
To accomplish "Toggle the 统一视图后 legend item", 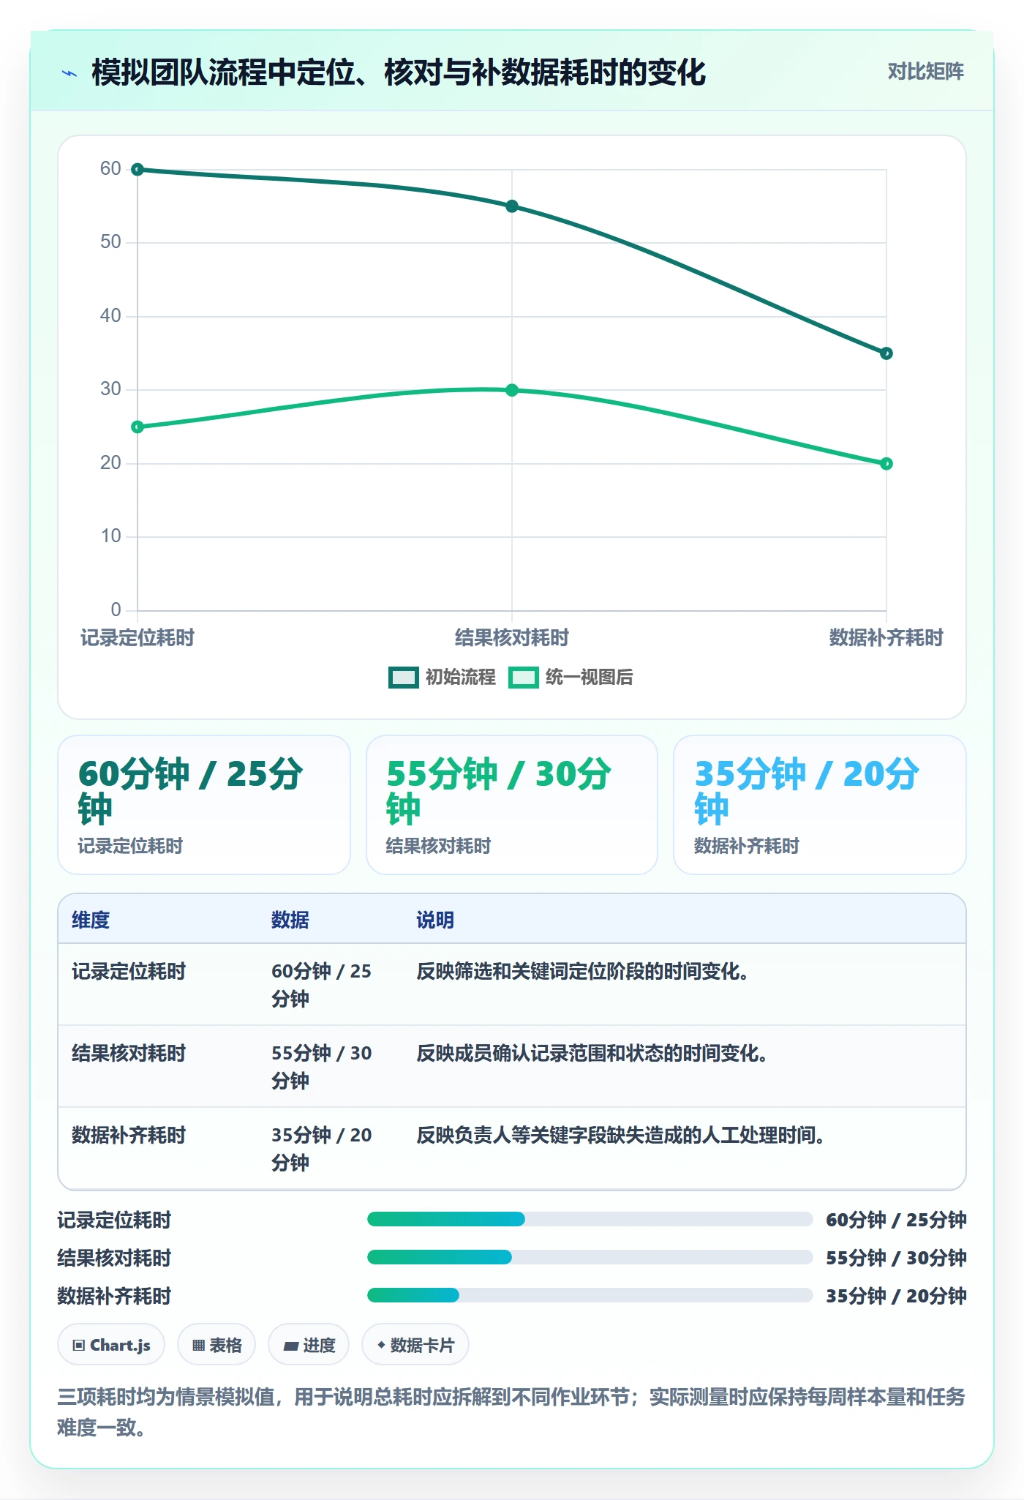I will [x=571, y=677].
